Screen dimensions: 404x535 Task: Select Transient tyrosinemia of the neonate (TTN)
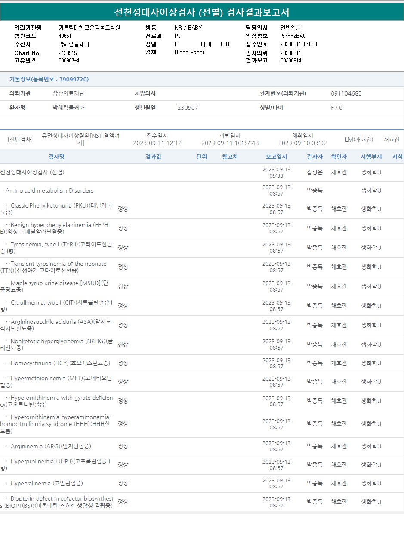tap(53, 267)
